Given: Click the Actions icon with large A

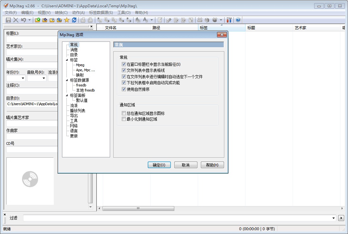Looking at the screenshot, I should coord(138,20).
